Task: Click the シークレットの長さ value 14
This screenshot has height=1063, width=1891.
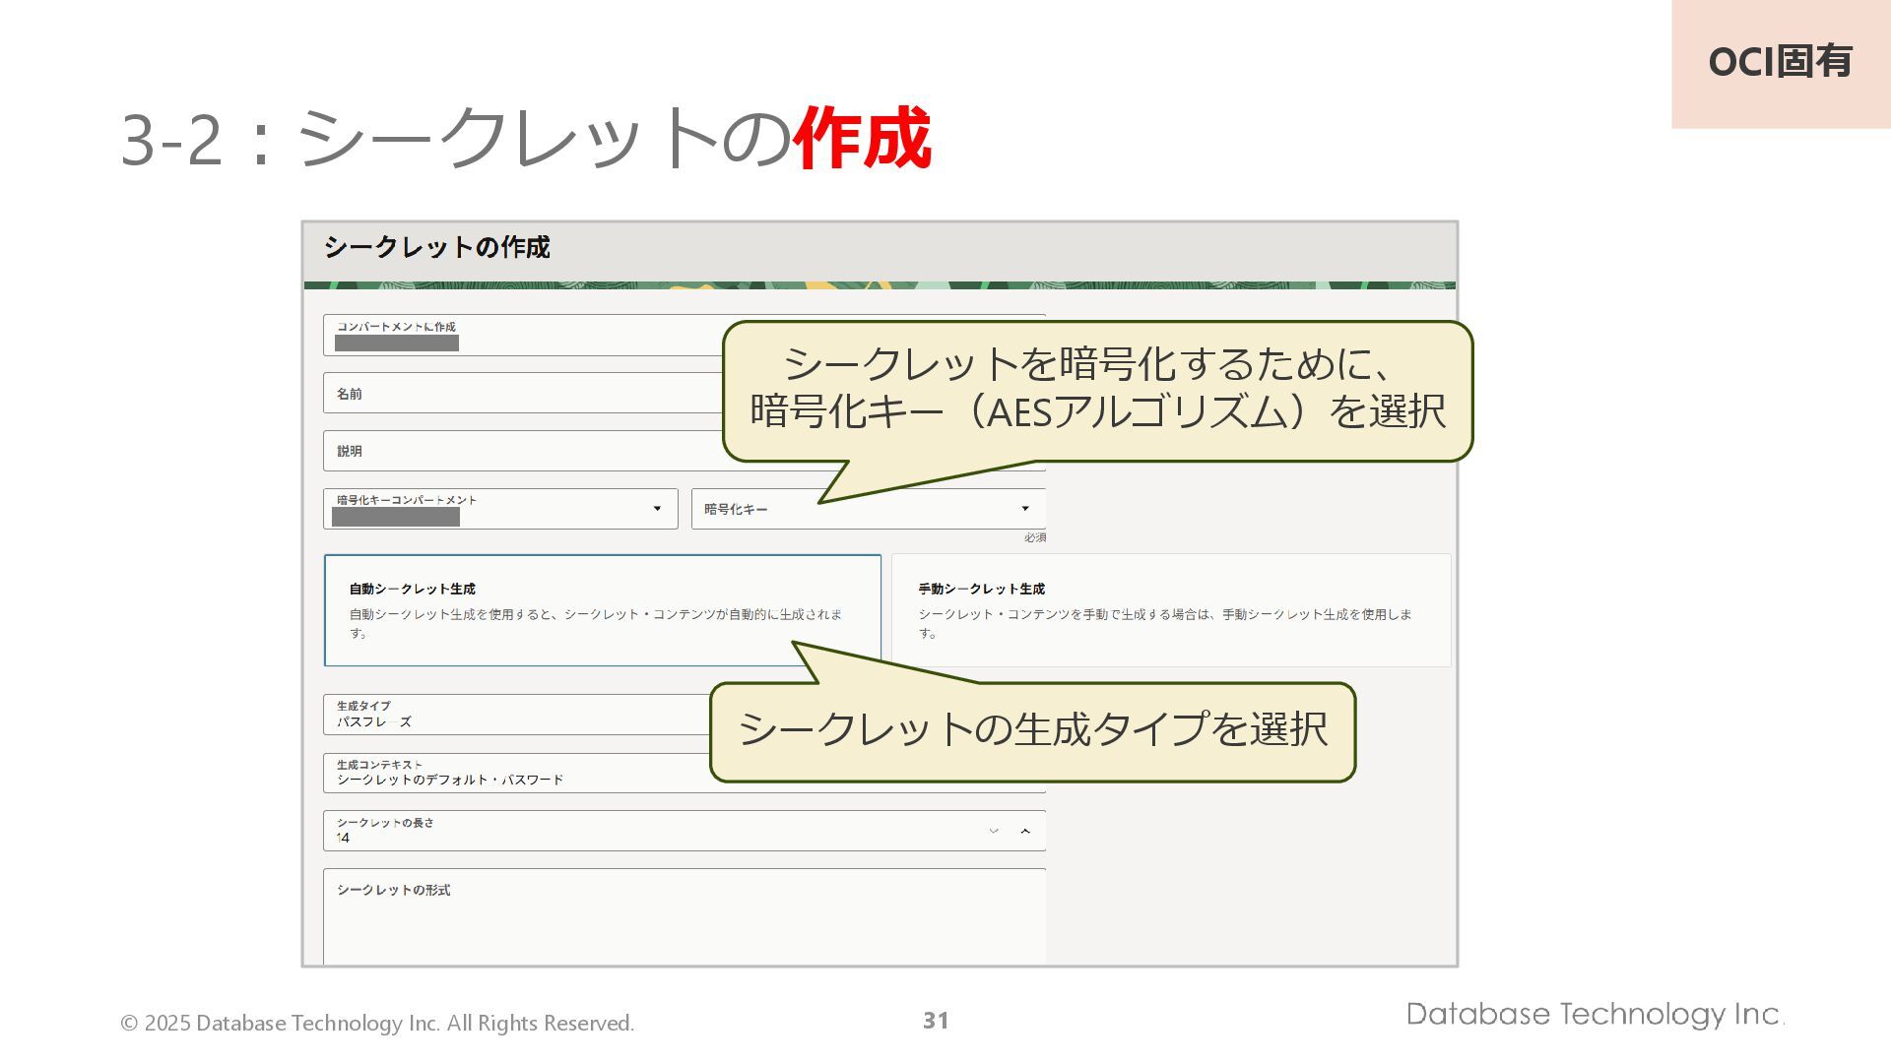Action: tap(343, 838)
